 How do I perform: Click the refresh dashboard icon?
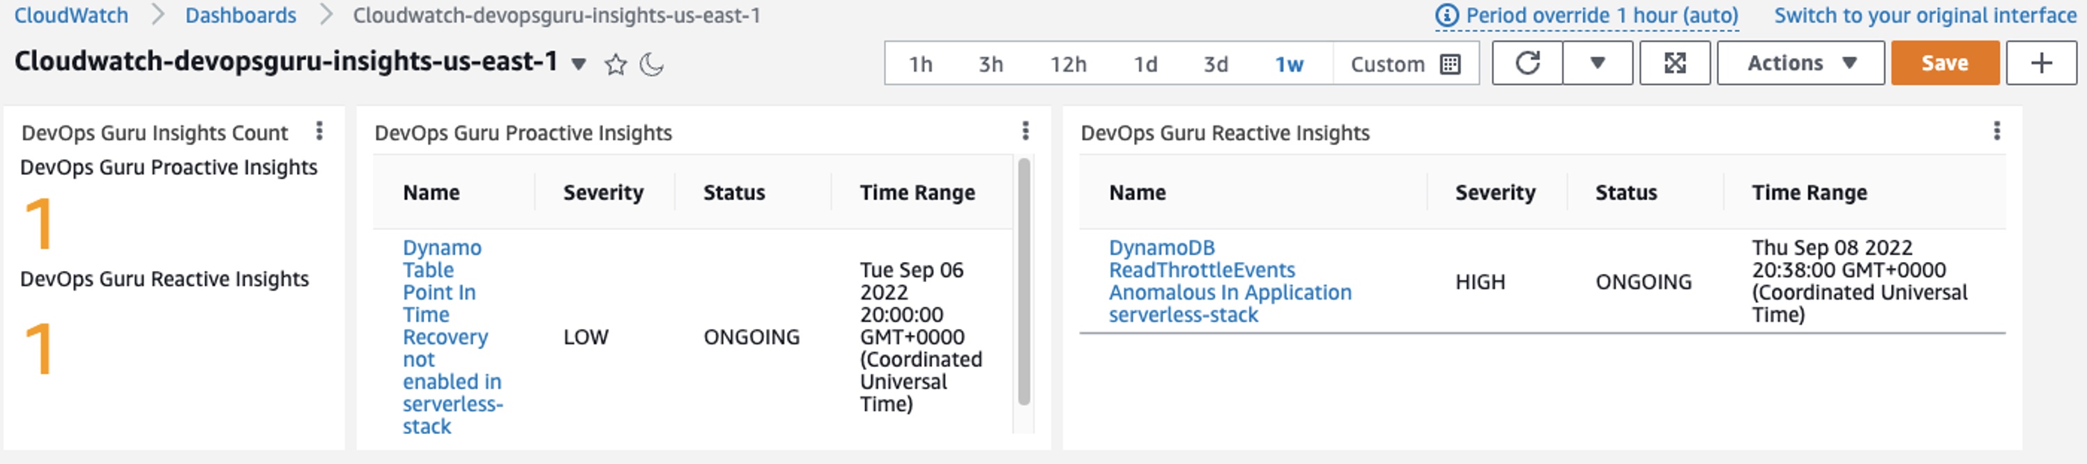tap(1527, 63)
